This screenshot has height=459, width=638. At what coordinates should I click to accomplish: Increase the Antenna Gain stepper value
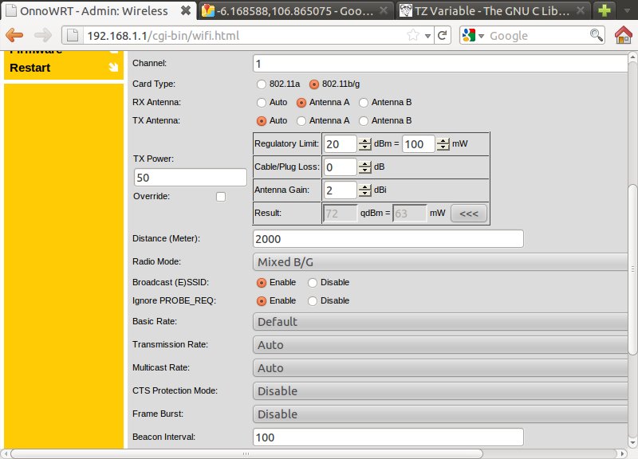[365, 186]
